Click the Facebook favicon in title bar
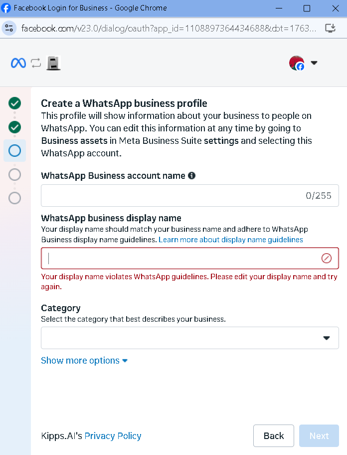The height and width of the screenshot is (455, 347). (x=6, y=8)
